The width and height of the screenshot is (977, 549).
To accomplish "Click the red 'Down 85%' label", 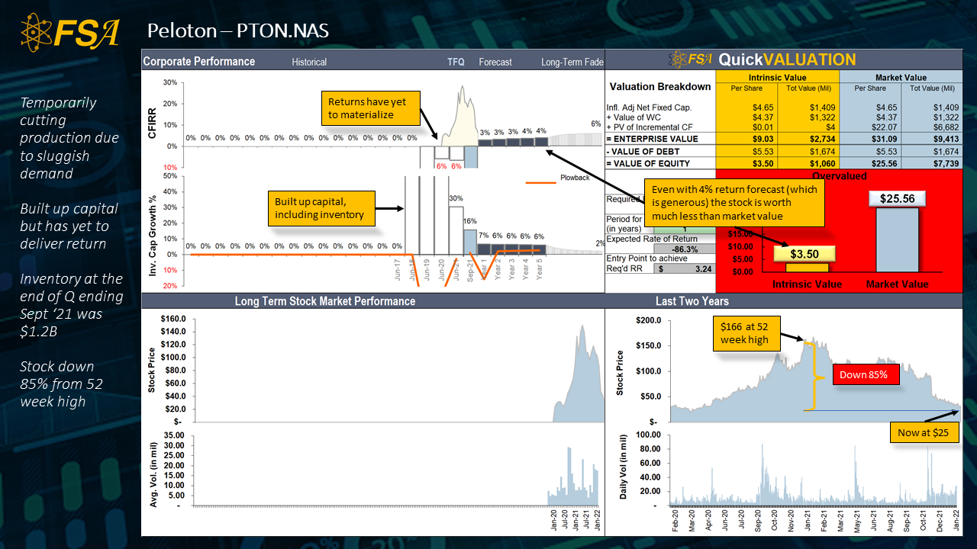I will (x=866, y=374).
